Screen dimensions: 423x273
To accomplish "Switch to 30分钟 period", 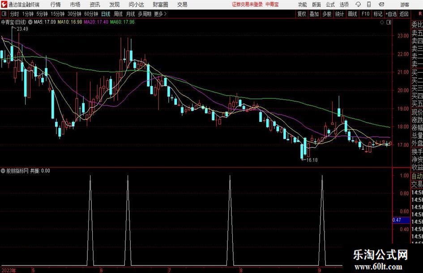I will [x=74, y=14].
